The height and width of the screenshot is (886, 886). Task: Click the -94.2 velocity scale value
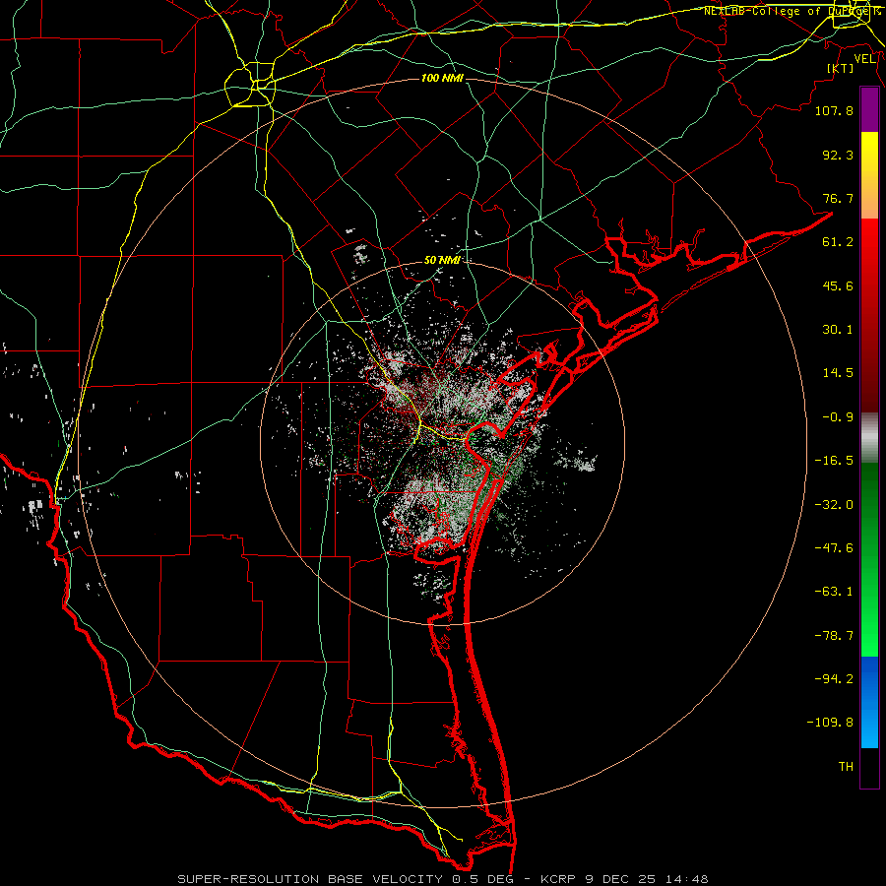tap(834, 679)
